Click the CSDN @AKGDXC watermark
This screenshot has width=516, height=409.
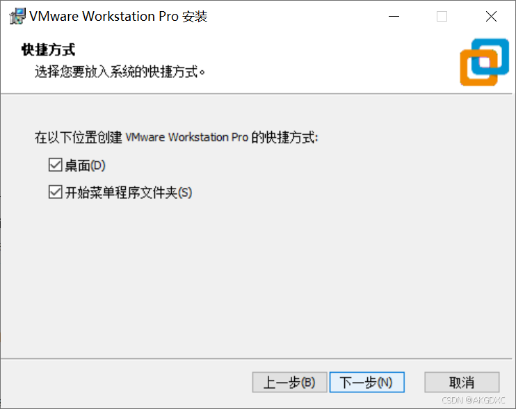click(x=473, y=400)
